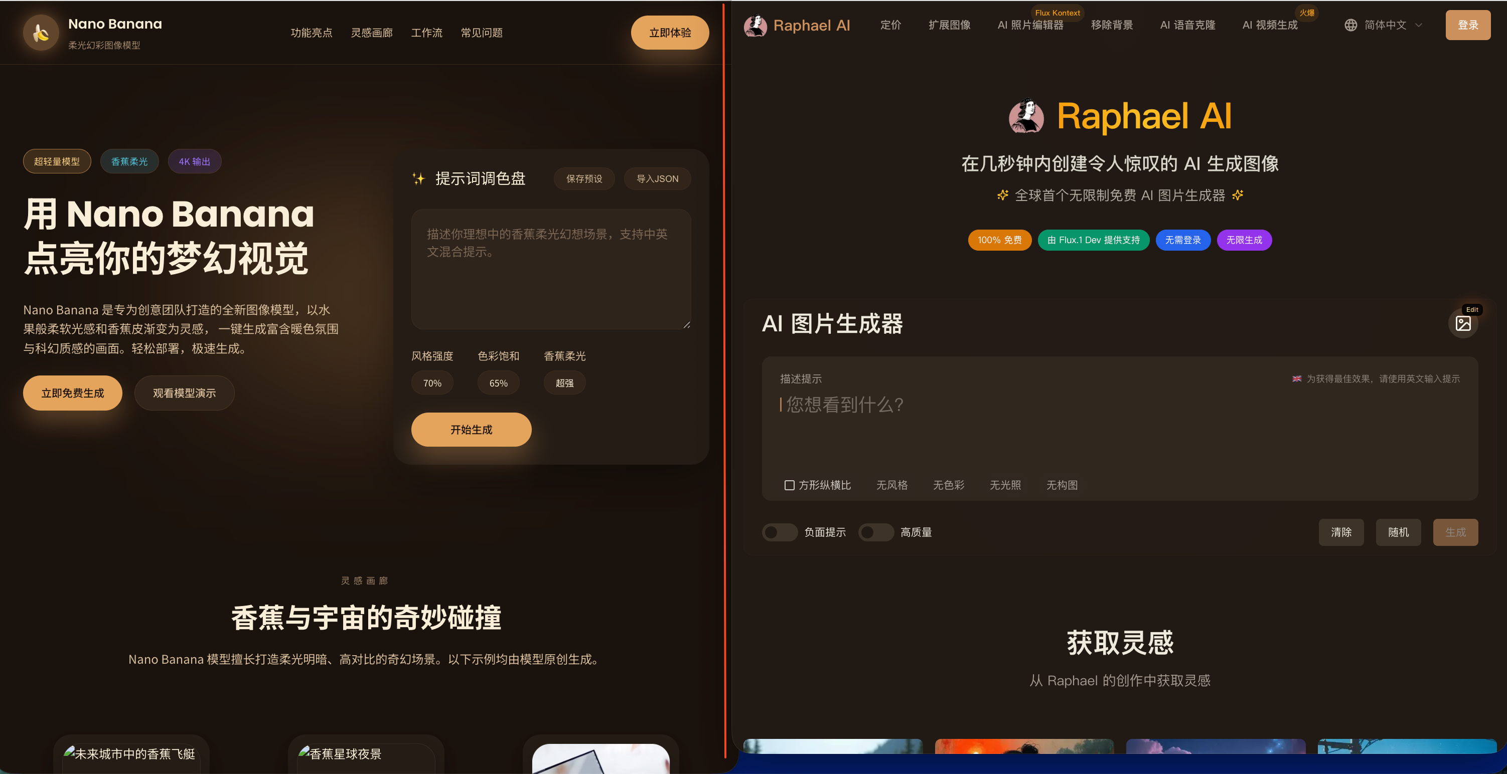Click the sparkle icon beside 提示词调色盘

click(418, 179)
